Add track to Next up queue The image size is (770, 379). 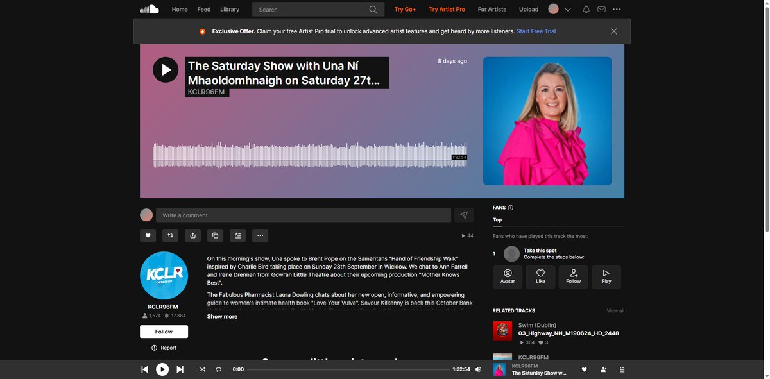tap(237, 235)
